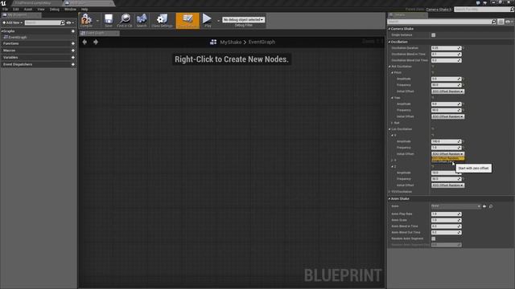The width and height of the screenshot is (515, 289).
Task: Expand the Roll oscillation section
Action: (x=392, y=123)
